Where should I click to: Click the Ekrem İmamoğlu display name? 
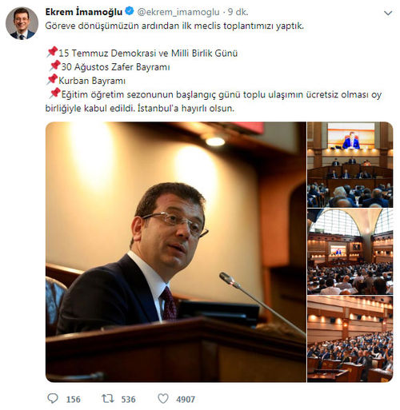[x=84, y=12]
